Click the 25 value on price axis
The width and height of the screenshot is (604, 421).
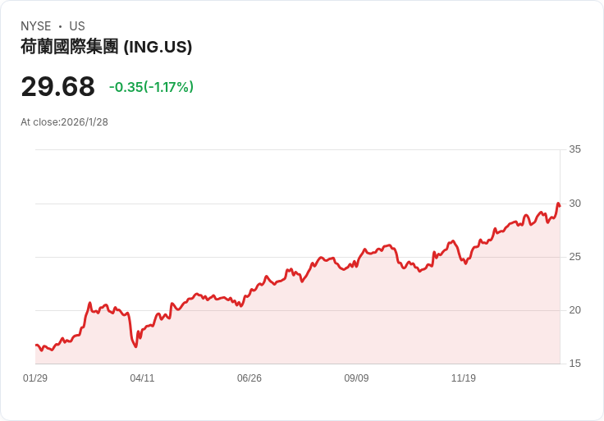574,257
